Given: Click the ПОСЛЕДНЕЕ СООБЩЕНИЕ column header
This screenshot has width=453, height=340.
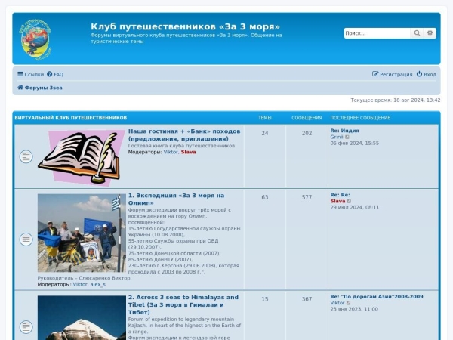Looking at the screenshot, I should 360,118.
